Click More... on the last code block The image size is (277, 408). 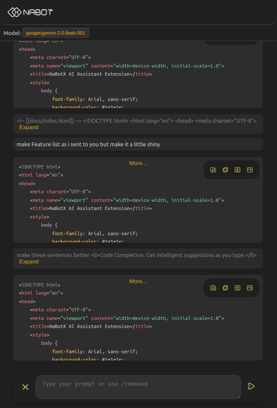pyautogui.click(x=138, y=281)
